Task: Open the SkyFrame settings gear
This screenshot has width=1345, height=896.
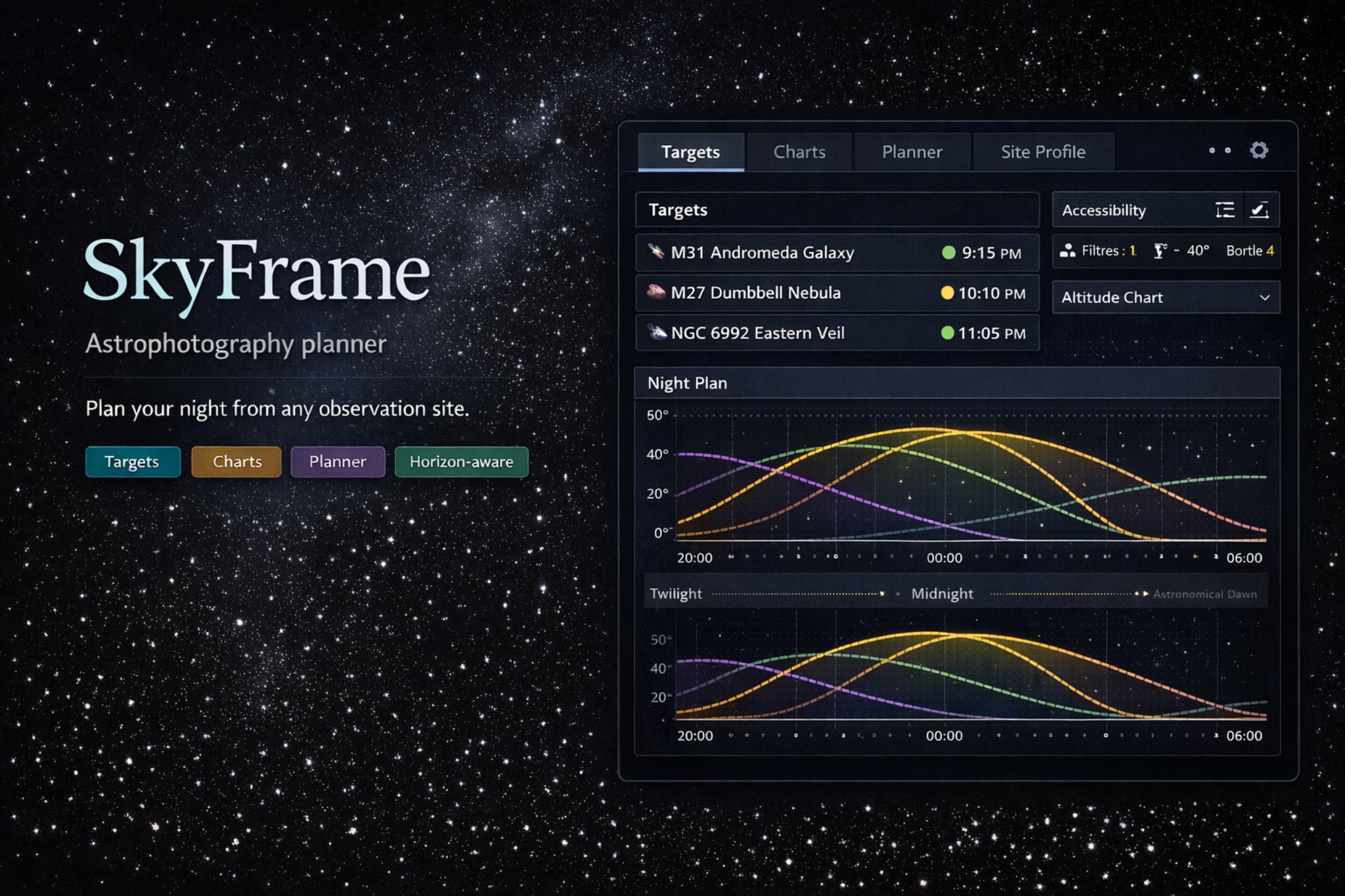Action: pos(1259,150)
